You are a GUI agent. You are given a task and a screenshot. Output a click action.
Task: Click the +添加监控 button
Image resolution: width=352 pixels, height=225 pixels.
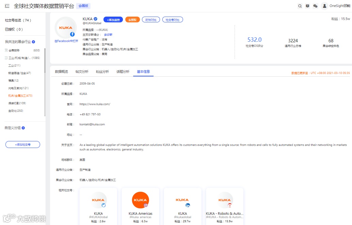click(x=113, y=20)
